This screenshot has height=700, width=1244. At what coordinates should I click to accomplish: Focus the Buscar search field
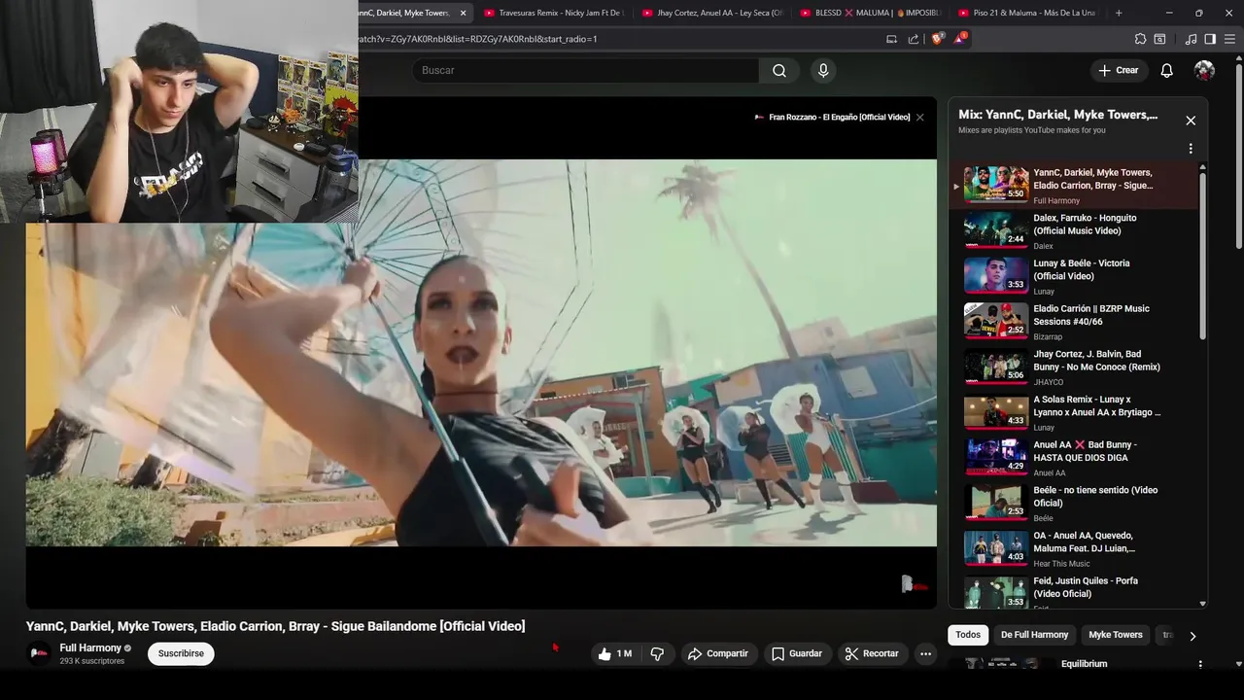[585, 70]
